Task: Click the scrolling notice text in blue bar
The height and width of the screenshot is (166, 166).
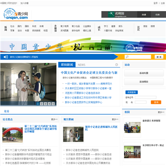Action: 24,57
